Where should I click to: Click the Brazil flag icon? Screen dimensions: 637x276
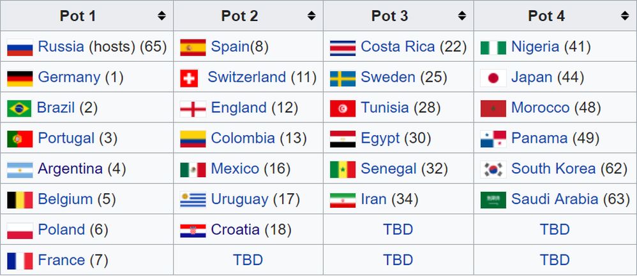pyautogui.click(x=19, y=108)
